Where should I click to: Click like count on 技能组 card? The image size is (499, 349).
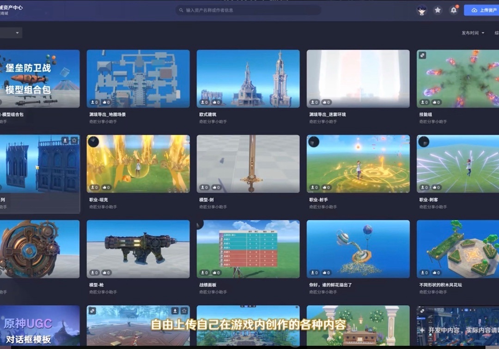(436, 102)
